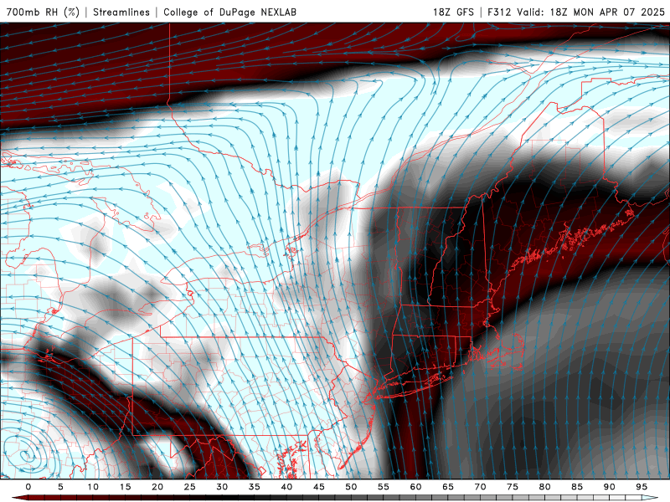Click the '45' value on the color scale
Screen dimensions: 670x502
pyautogui.click(x=318, y=487)
